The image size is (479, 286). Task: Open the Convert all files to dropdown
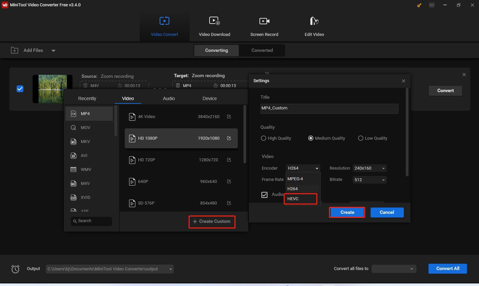pyautogui.click(x=394, y=269)
